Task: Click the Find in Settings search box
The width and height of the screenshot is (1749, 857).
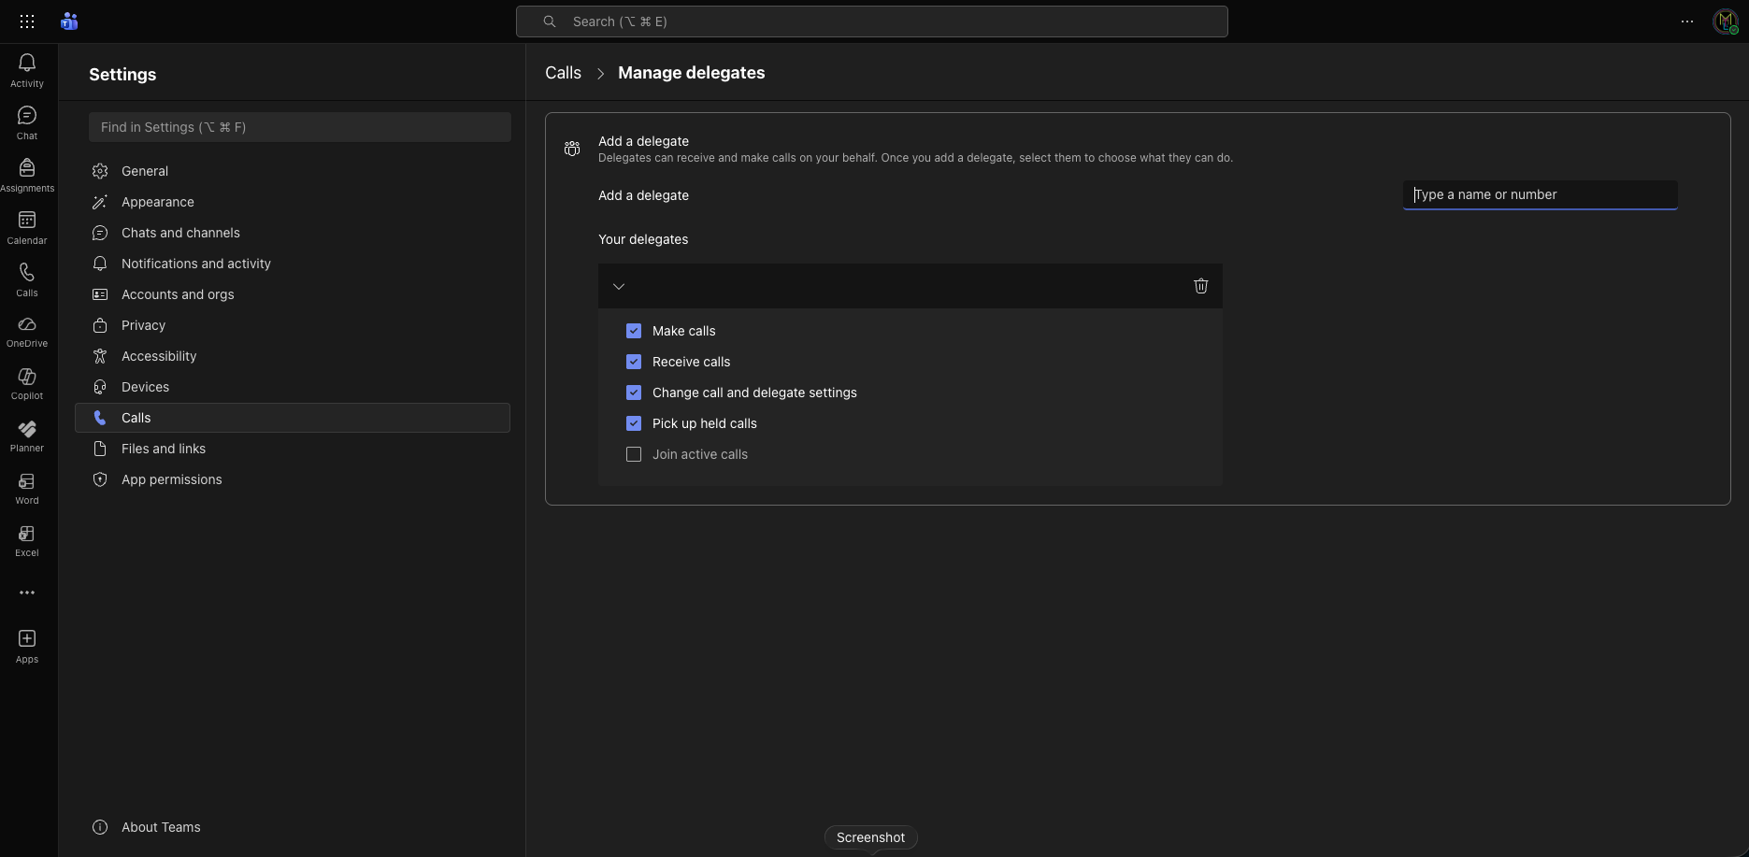Action: [x=300, y=127]
